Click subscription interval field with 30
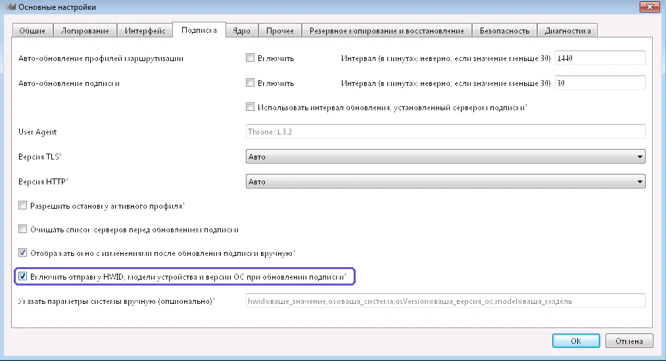The width and height of the screenshot is (666, 361). coord(600,83)
